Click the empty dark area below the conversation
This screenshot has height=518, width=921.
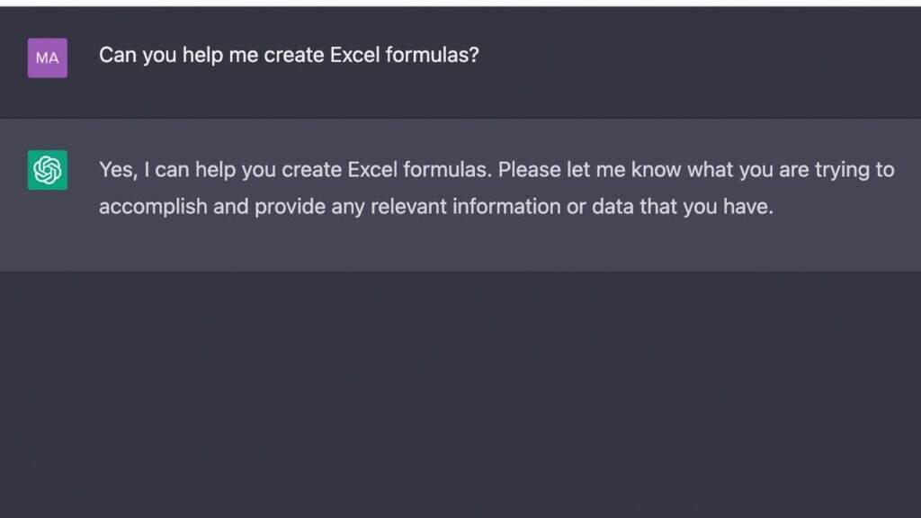(x=460, y=396)
